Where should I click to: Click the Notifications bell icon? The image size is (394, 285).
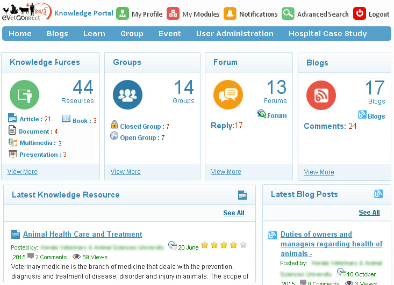(x=230, y=13)
